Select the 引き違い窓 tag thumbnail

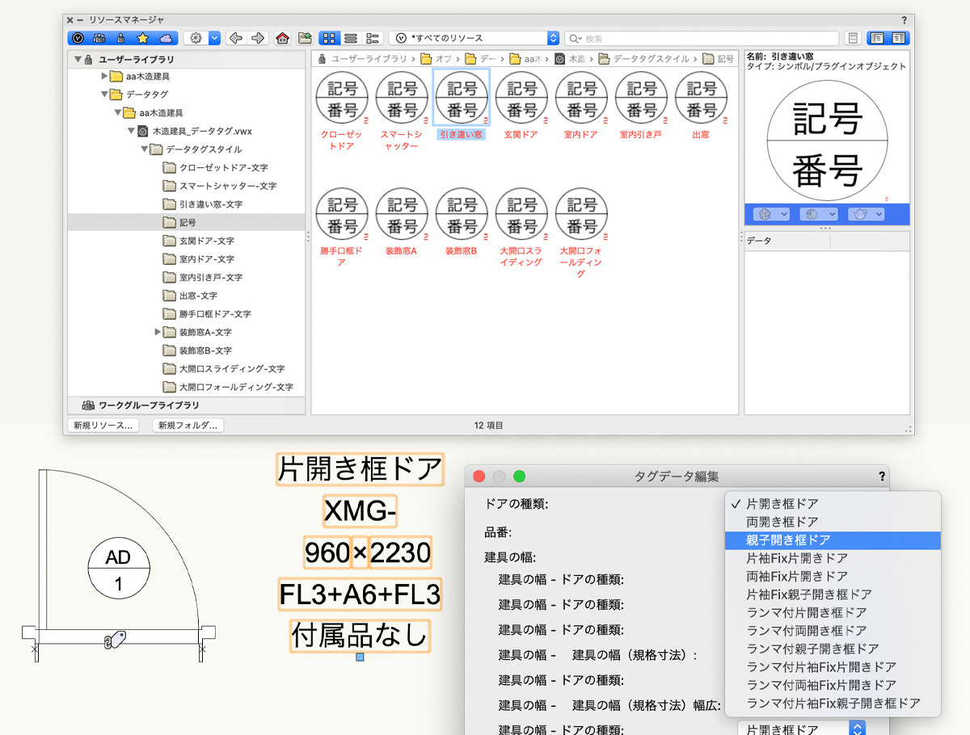tap(462, 99)
